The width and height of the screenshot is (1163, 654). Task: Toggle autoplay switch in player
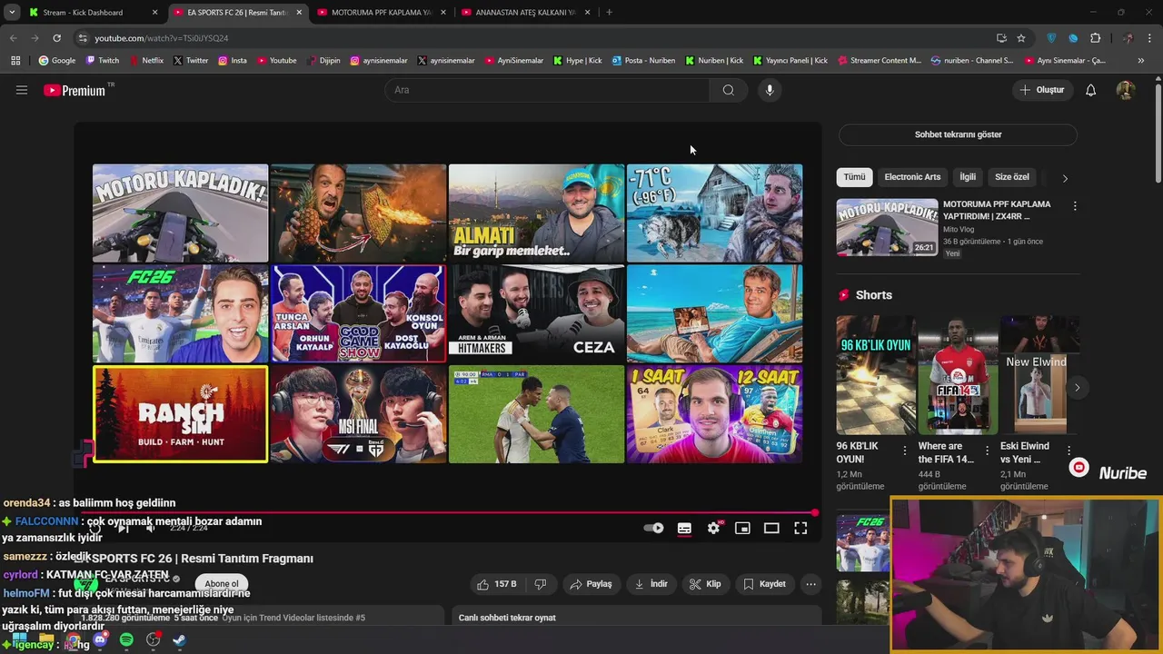pyautogui.click(x=653, y=528)
